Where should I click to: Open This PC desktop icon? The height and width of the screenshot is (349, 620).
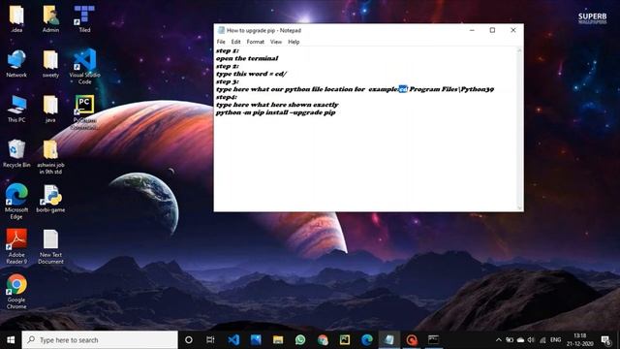[16, 109]
